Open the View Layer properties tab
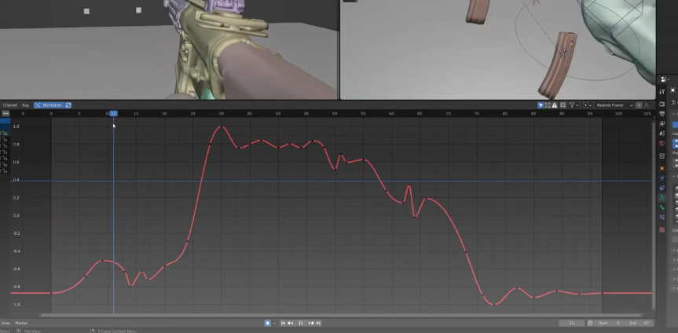The image size is (678, 333). [662, 124]
